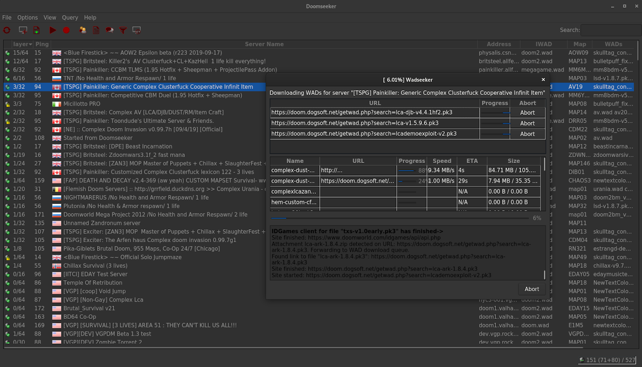This screenshot has height=367, width=642.
Task: Click the ETA column header in Wadseeker
Action: [x=472, y=161]
